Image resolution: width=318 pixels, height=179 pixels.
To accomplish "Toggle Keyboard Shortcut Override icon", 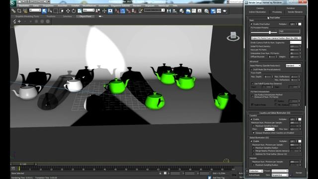I will click(x=110, y=11).
